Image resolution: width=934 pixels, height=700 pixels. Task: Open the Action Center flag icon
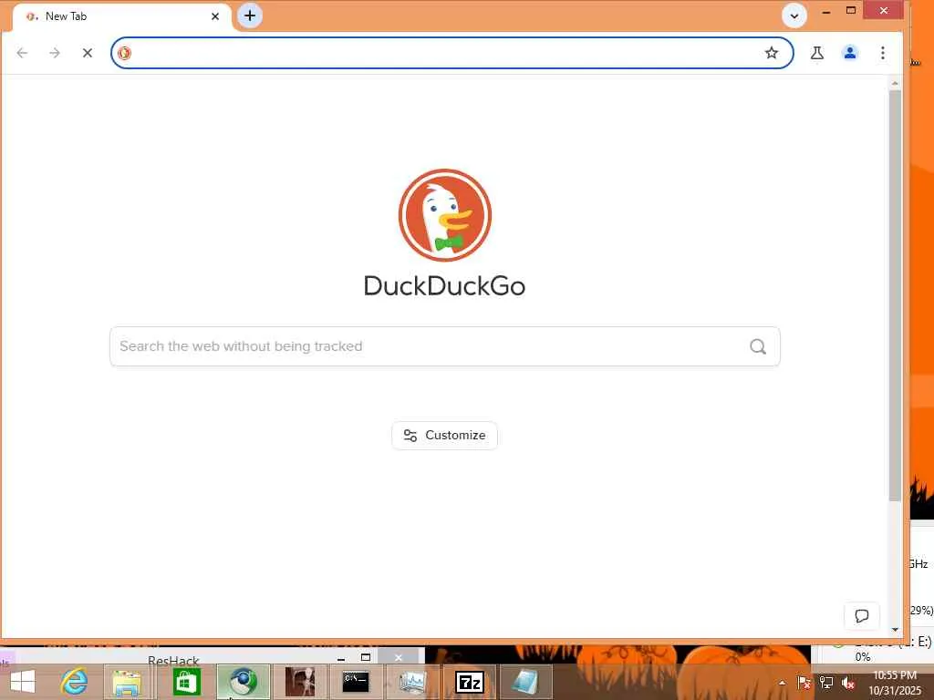click(804, 683)
